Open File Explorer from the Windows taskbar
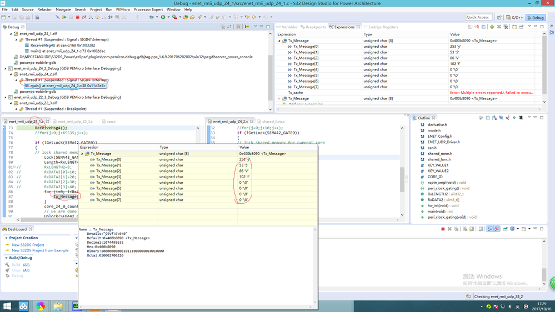This screenshot has height=312, width=555. point(58,306)
